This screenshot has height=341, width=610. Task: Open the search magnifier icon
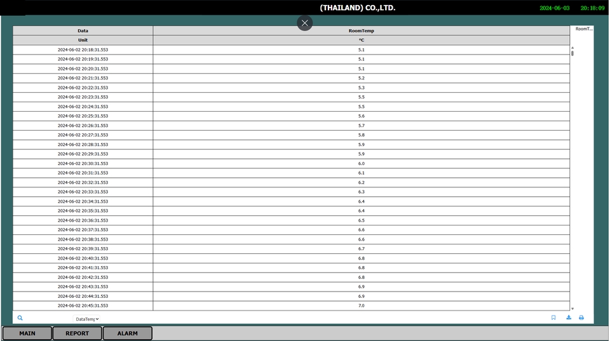pos(20,318)
